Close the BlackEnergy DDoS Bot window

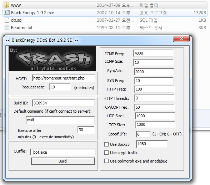[x=181, y=38]
